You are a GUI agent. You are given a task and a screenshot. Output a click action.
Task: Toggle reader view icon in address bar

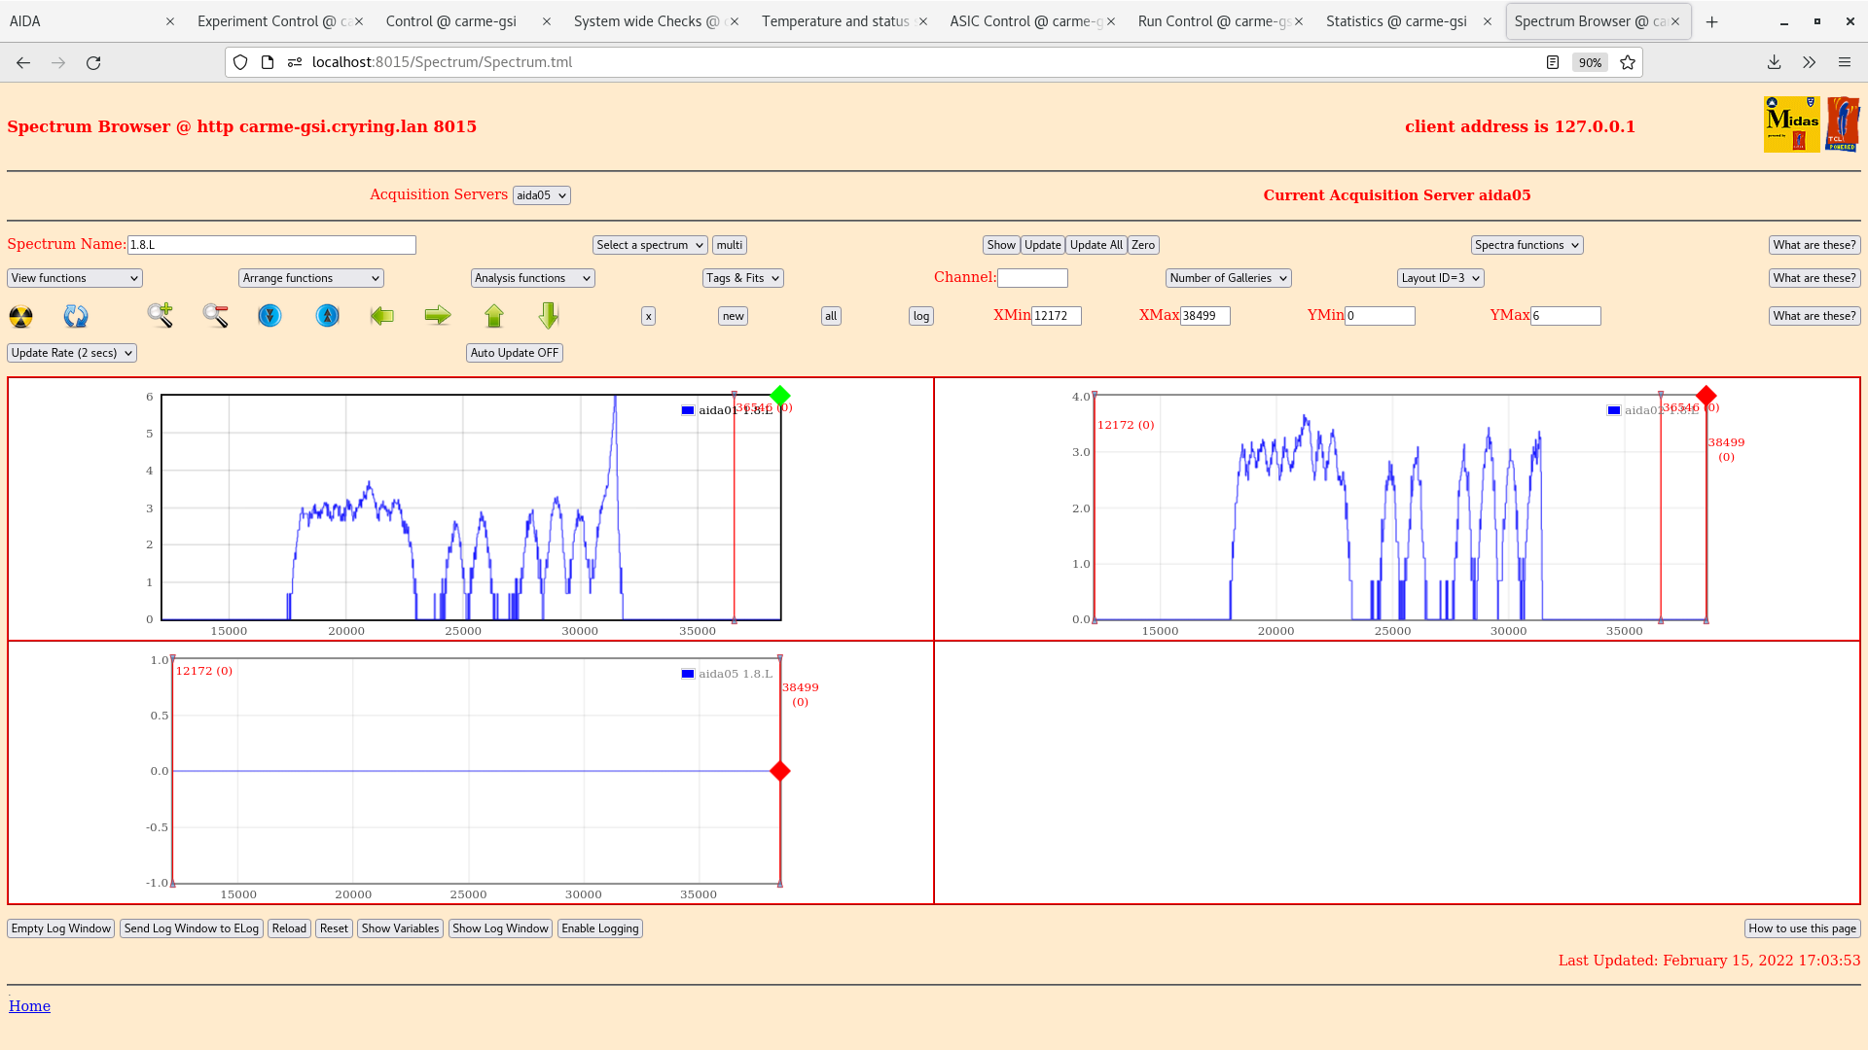click(1553, 62)
